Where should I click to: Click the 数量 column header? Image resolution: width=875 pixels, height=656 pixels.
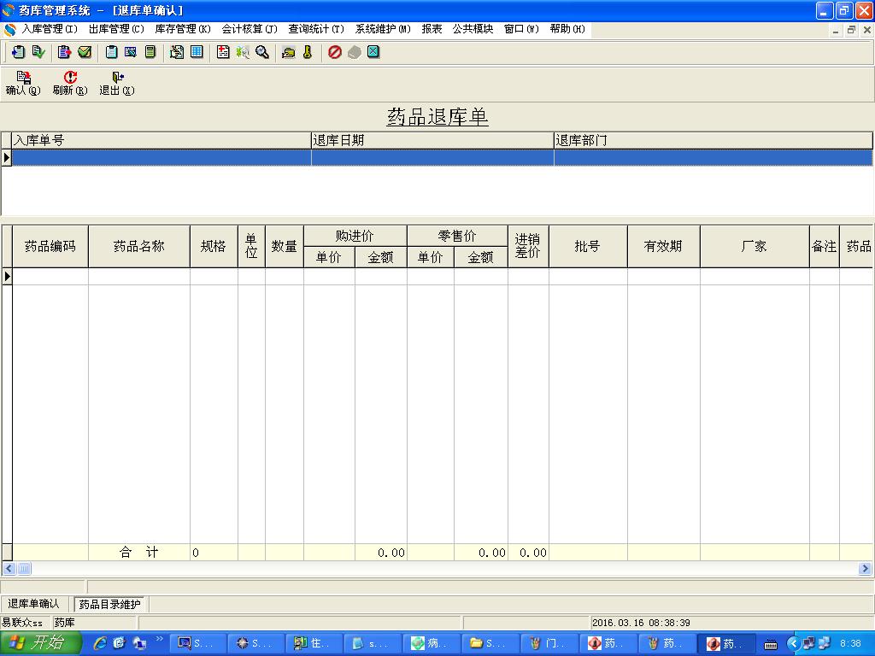(284, 247)
